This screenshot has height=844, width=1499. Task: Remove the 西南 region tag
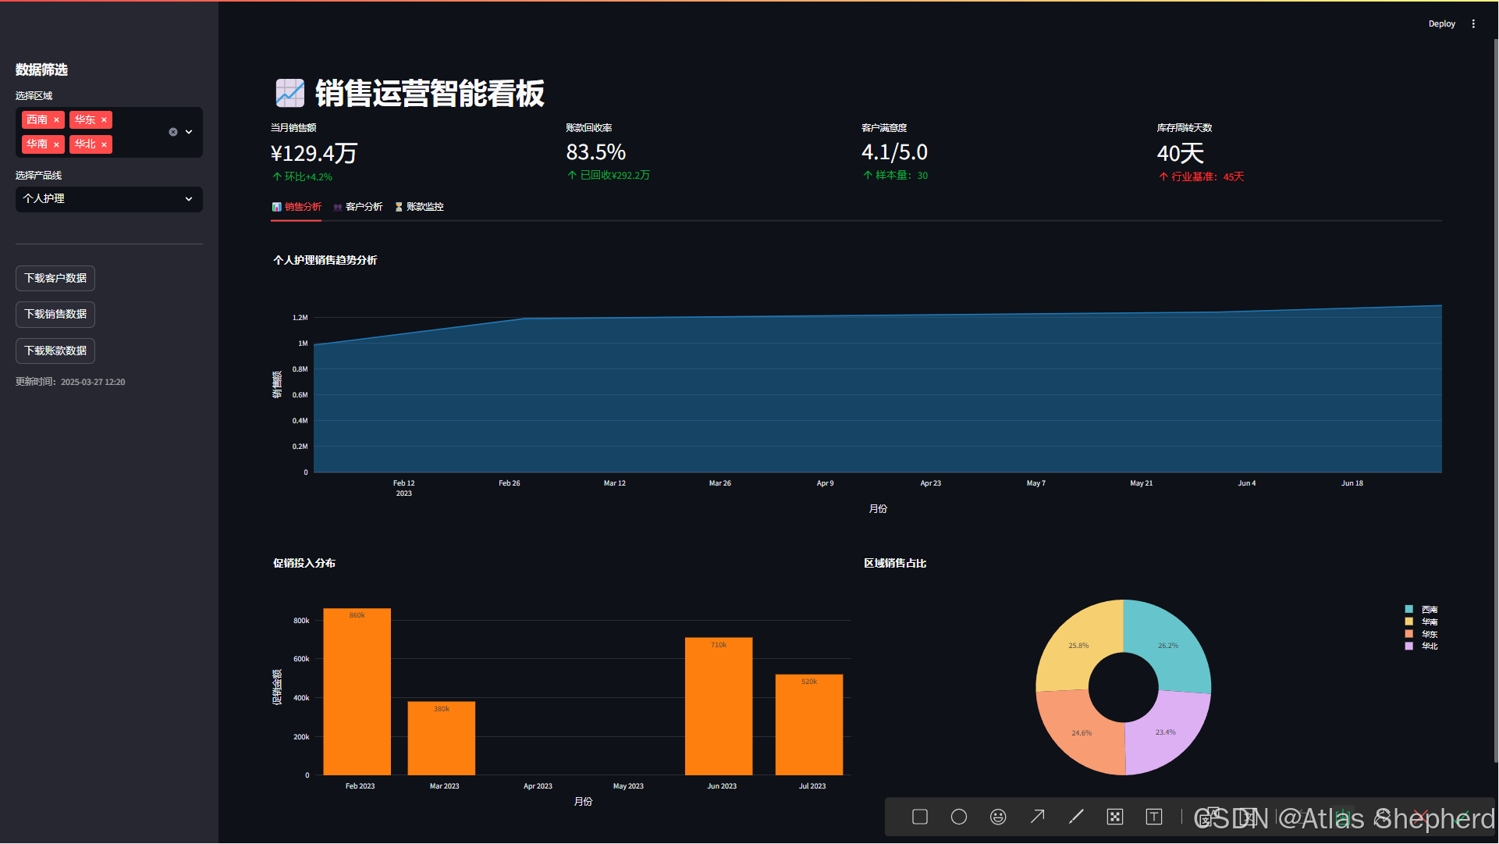[57, 120]
